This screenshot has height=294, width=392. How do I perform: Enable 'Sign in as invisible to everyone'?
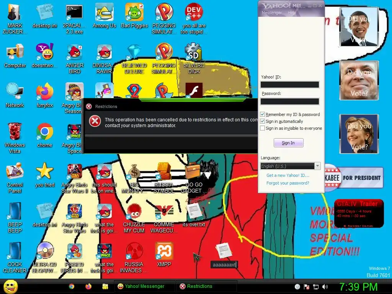click(x=262, y=128)
